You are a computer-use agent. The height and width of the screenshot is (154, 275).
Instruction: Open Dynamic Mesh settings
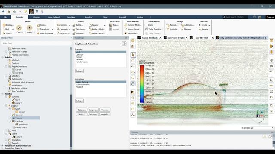133,25
